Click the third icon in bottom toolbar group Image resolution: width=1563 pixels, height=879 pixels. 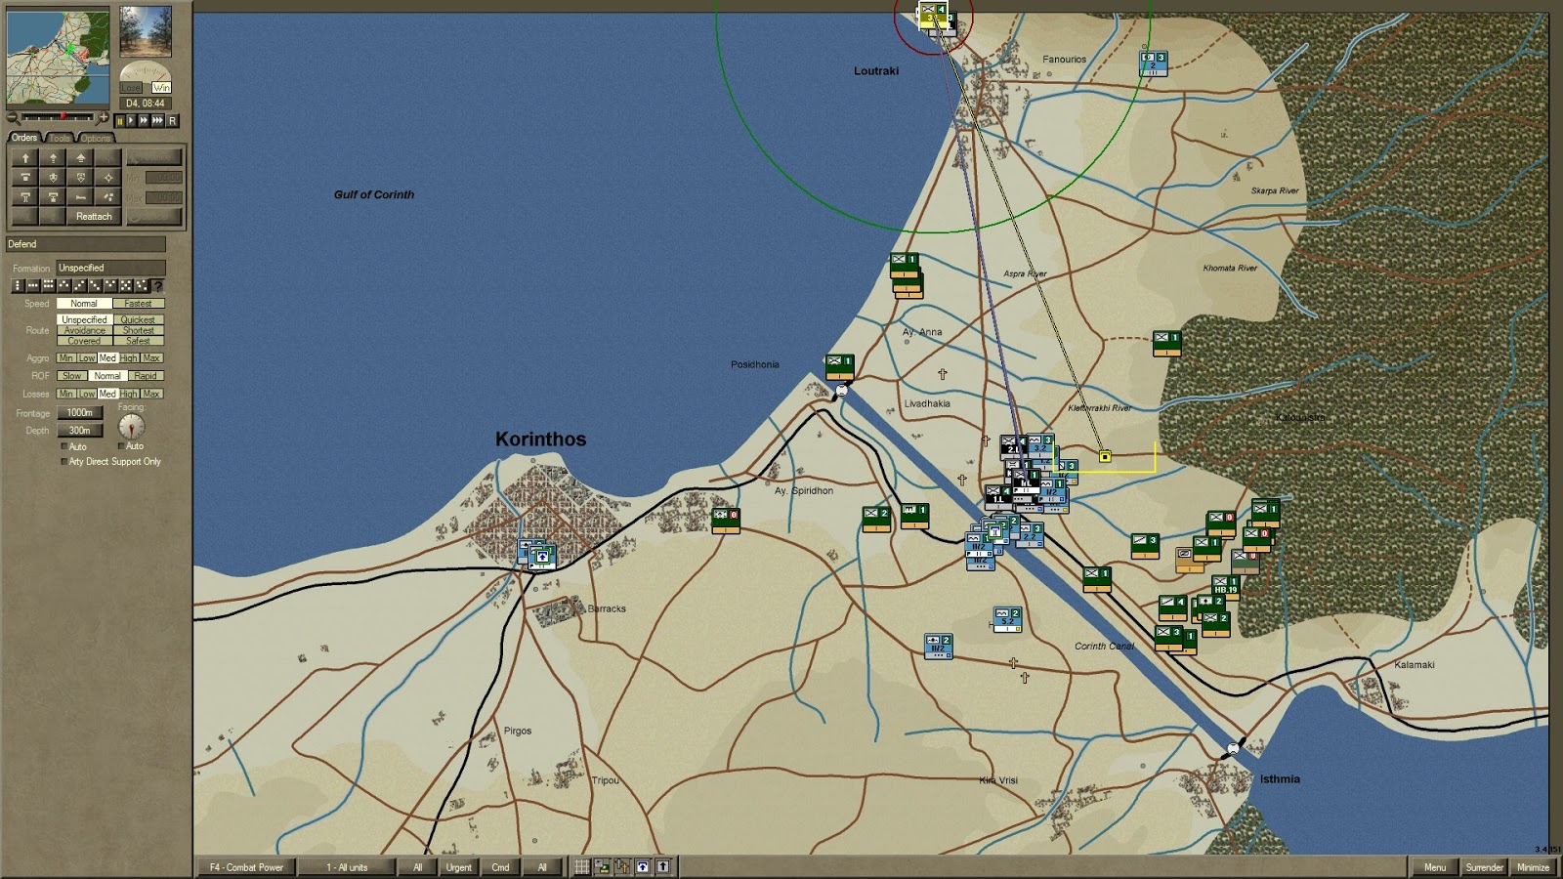(621, 866)
